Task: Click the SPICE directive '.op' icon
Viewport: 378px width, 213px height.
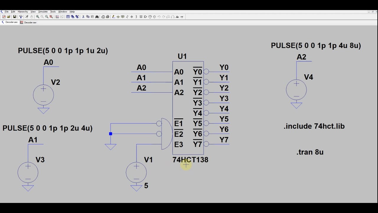Action: pyautogui.click(x=182, y=17)
